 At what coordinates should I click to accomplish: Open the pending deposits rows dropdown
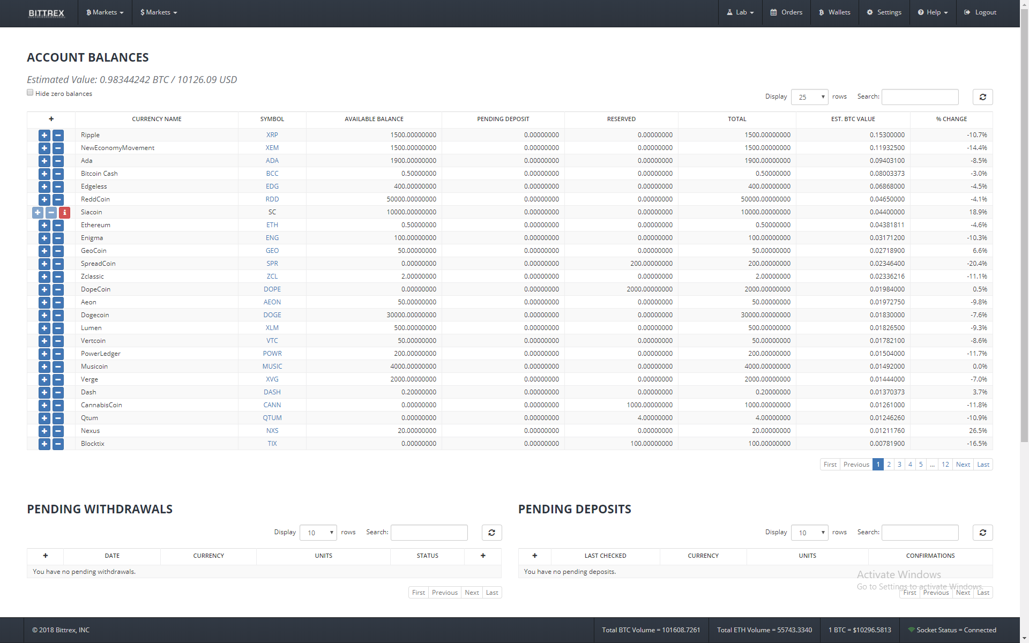[809, 533]
